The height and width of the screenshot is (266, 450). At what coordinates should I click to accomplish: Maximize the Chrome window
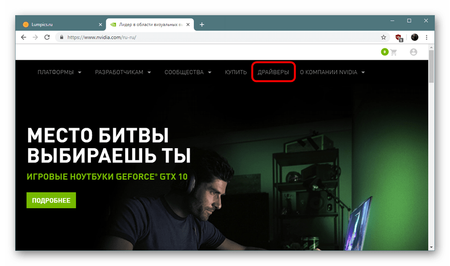click(409, 21)
